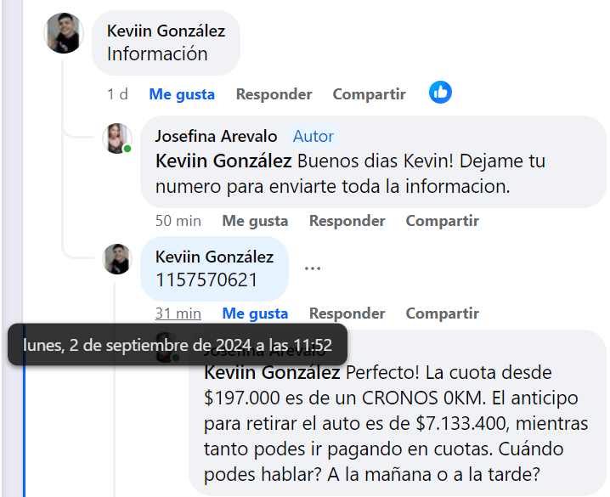
Task: Click Josefina Arevalo's author name link
Action: [217, 136]
